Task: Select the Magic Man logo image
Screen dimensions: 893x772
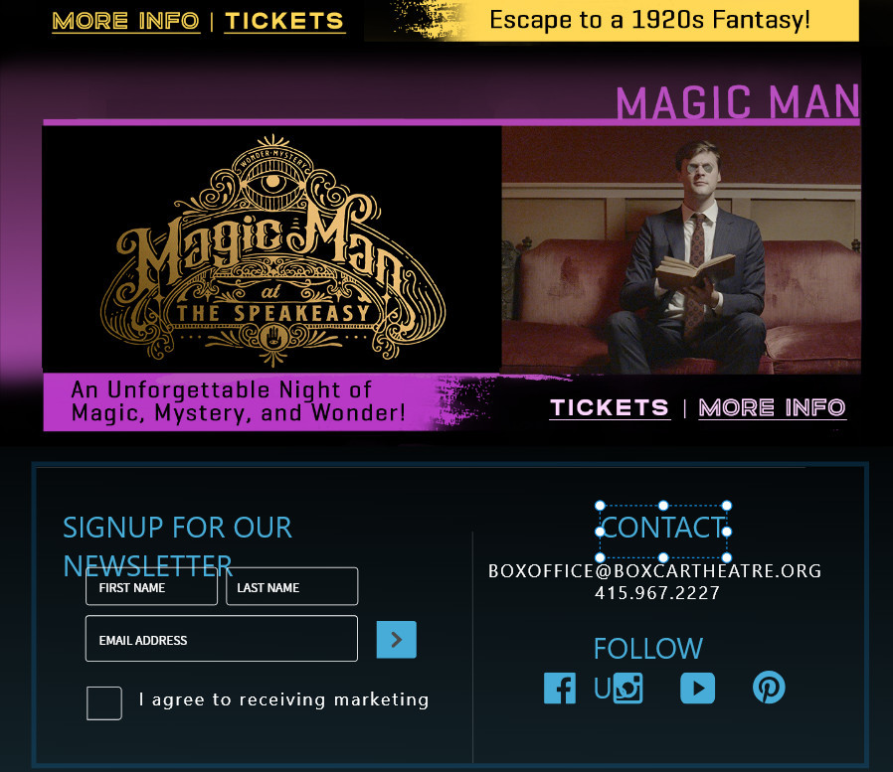Action: [x=272, y=249]
